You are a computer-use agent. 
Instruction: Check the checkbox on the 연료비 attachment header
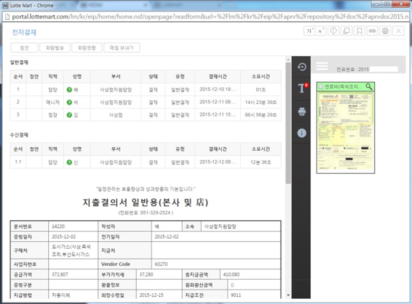click(321, 86)
